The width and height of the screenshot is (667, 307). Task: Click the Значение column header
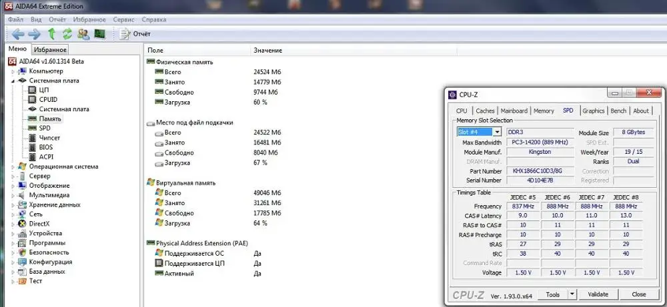pos(354,51)
